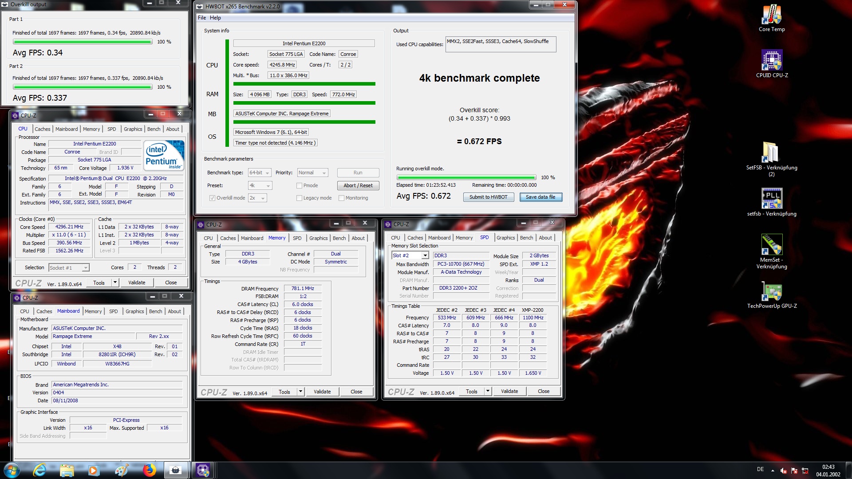
Task: Switch to the HWBOT x265 taskbar item
Action: (176, 470)
